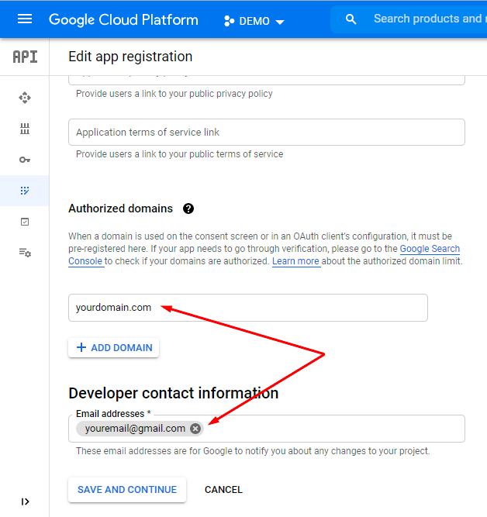The height and width of the screenshot is (517, 487).
Task: Go to Credentials via the key icon
Action: [x=25, y=160]
